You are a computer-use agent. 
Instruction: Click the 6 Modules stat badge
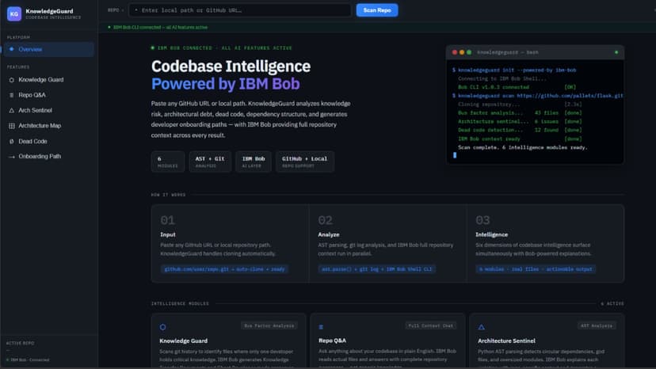168,162
